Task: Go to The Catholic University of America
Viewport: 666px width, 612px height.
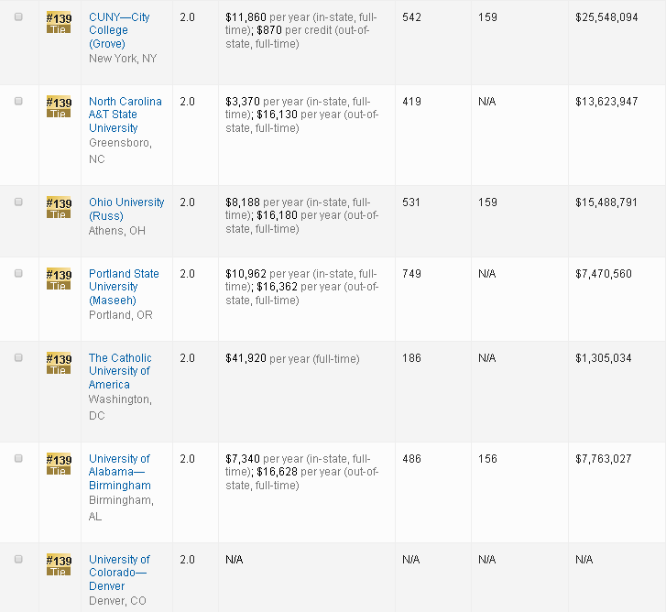Action: tap(119, 371)
